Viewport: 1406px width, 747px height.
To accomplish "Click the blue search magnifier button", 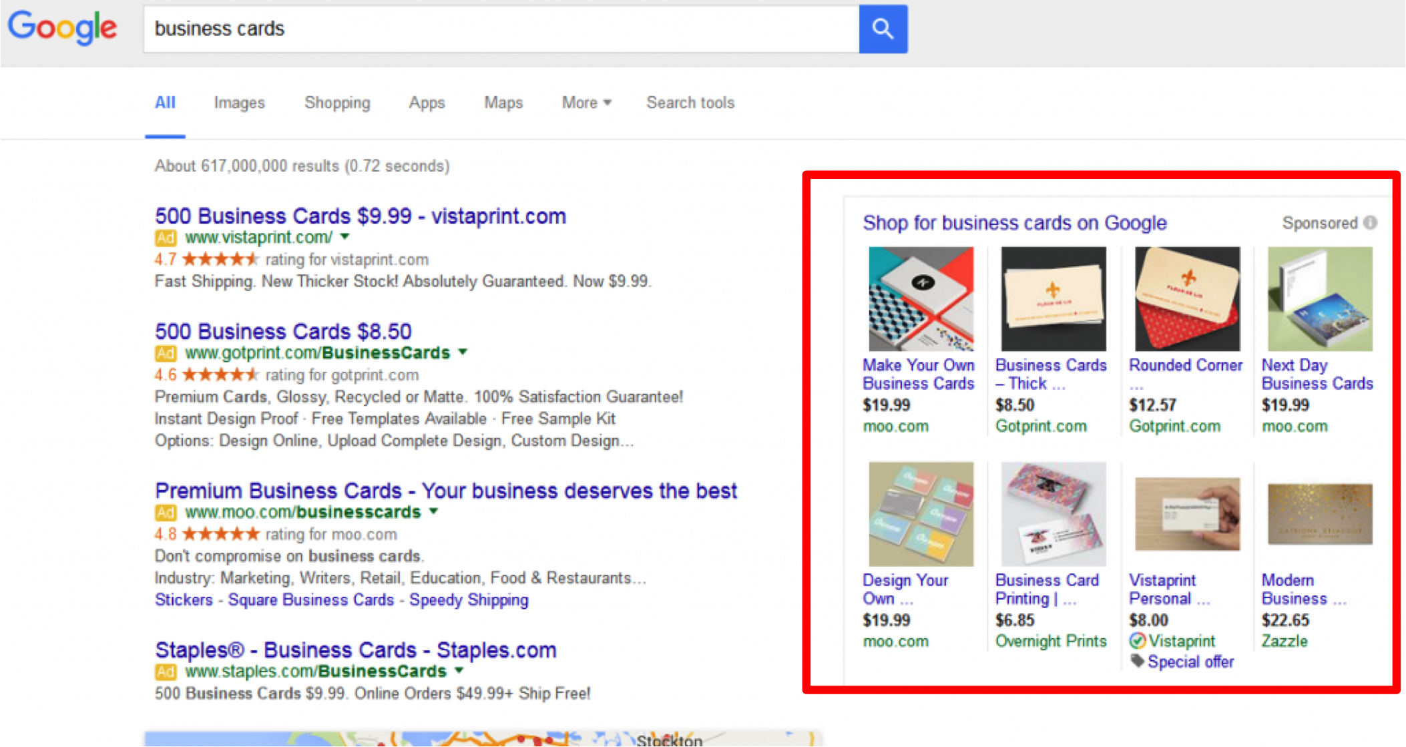I will tap(883, 29).
